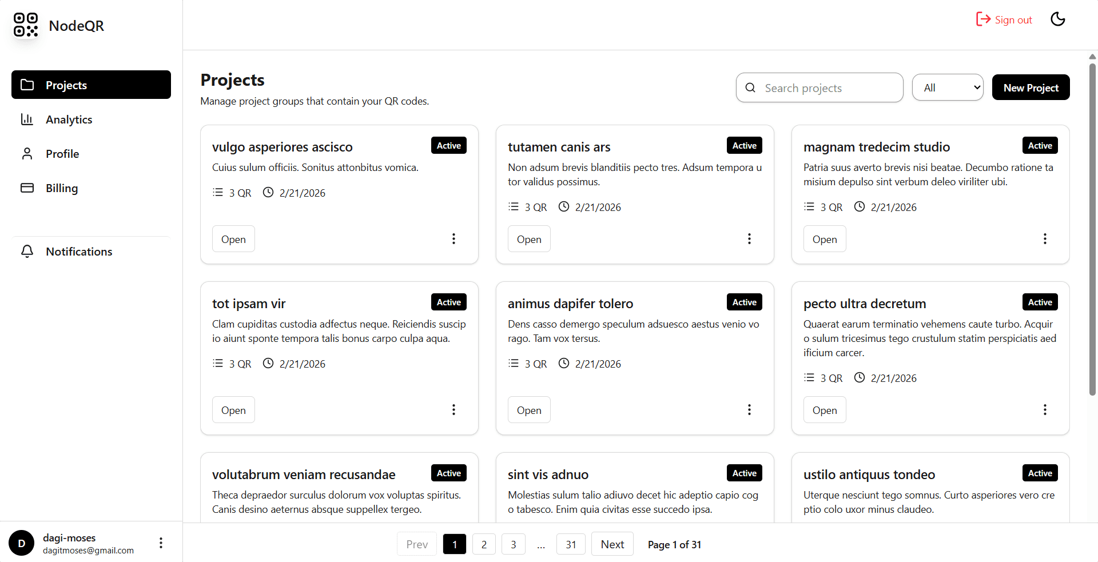Open three-dot menu for tutamen canis ars
Viewport: 1098px width, 562px height.
tap(749, 238)
